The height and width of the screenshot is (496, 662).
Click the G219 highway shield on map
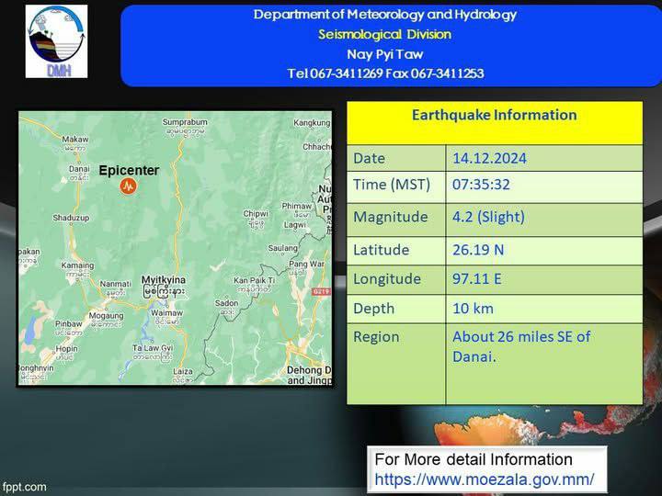pyautogui.click(x=320, y=292)
